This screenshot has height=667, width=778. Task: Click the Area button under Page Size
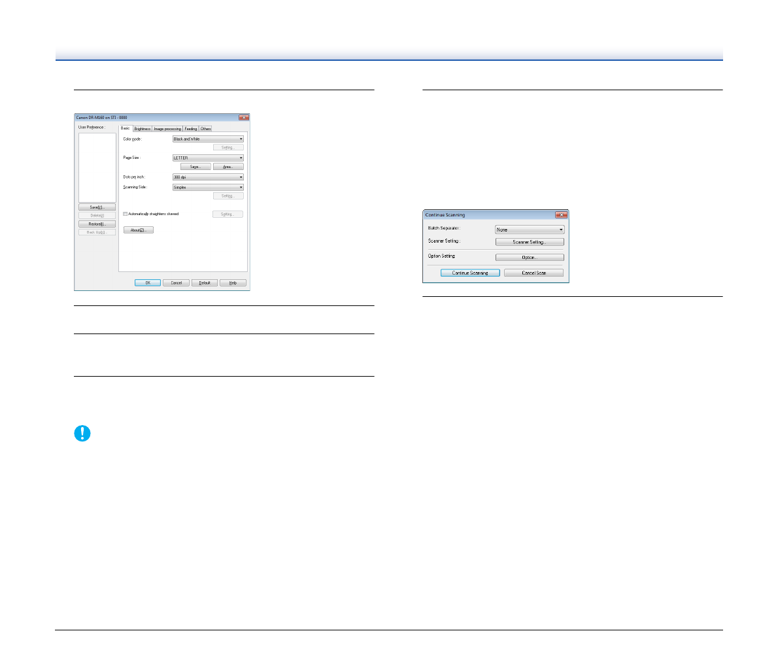[x=228, y=167]
